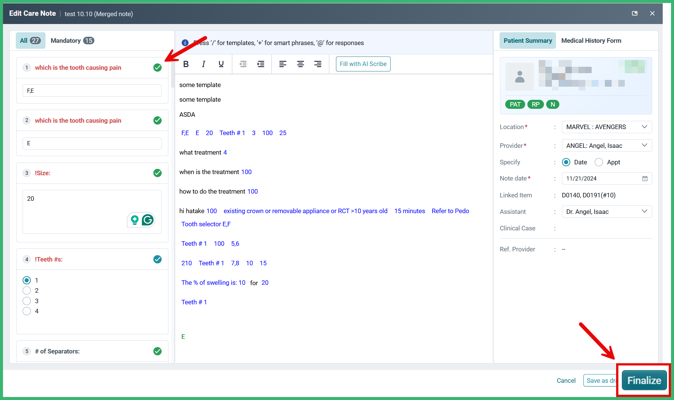Open Grammarly in the Size answer field
The height and width of the screenshot is (400, 674).
click(x=148, y=220)
